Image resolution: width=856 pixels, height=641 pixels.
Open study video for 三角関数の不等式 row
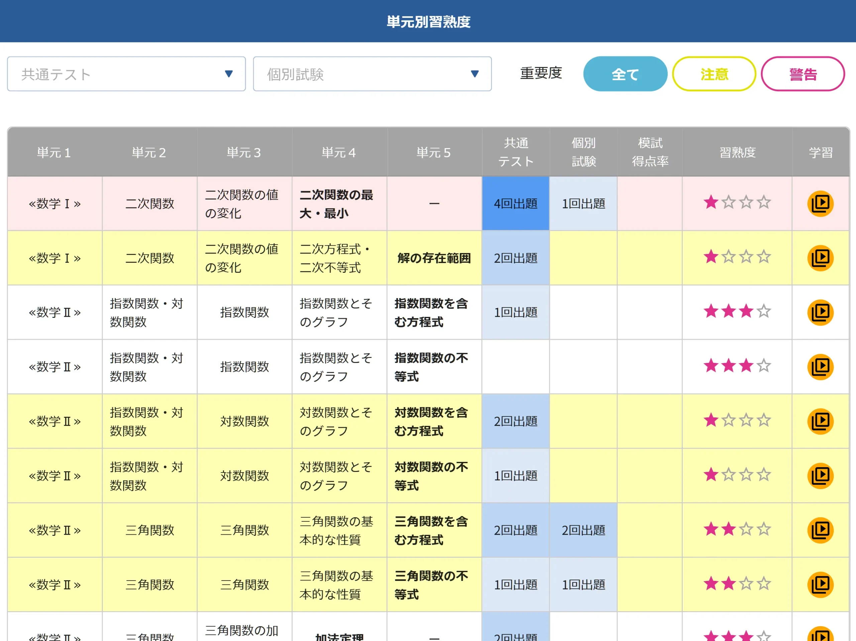820,585
